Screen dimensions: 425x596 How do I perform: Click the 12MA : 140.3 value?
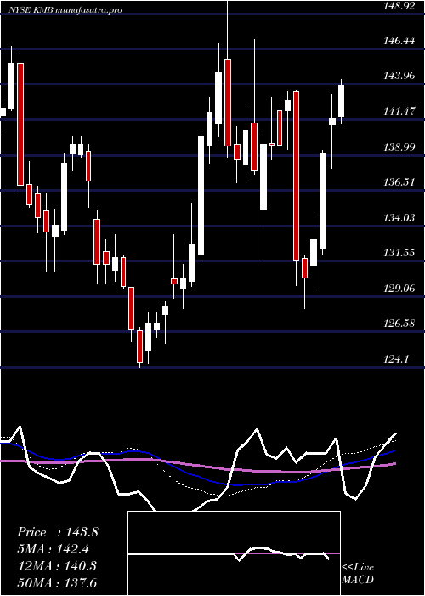58,566
